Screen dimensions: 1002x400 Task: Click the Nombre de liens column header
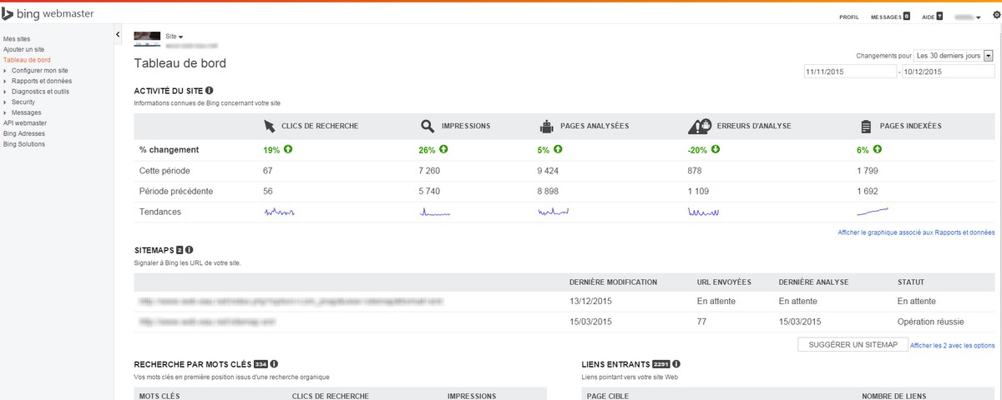[x=893, y=396]
